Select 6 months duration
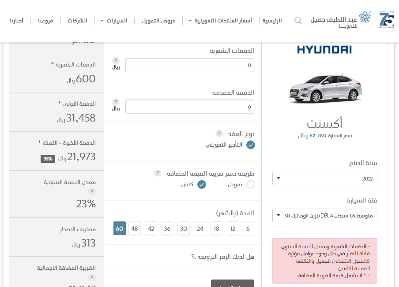 pyautogui.click(x=248, y=228)
